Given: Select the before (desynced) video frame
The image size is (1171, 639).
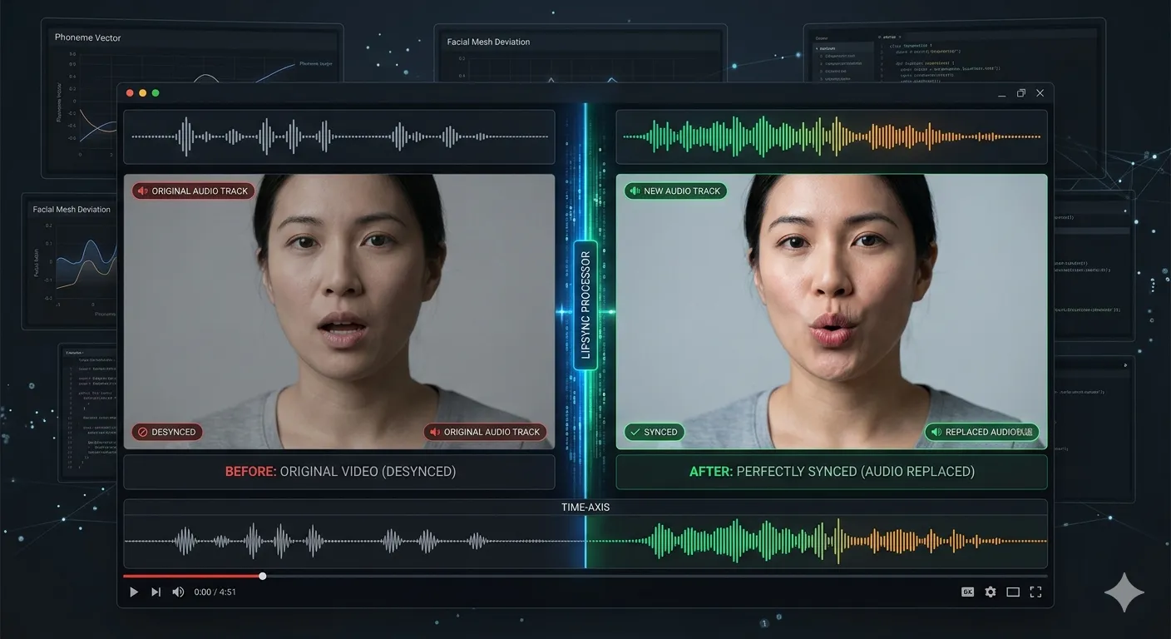Looking at the screenshot, I should click(339, 311).
